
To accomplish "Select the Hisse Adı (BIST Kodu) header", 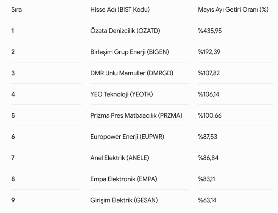I will (x=120, y=9).
